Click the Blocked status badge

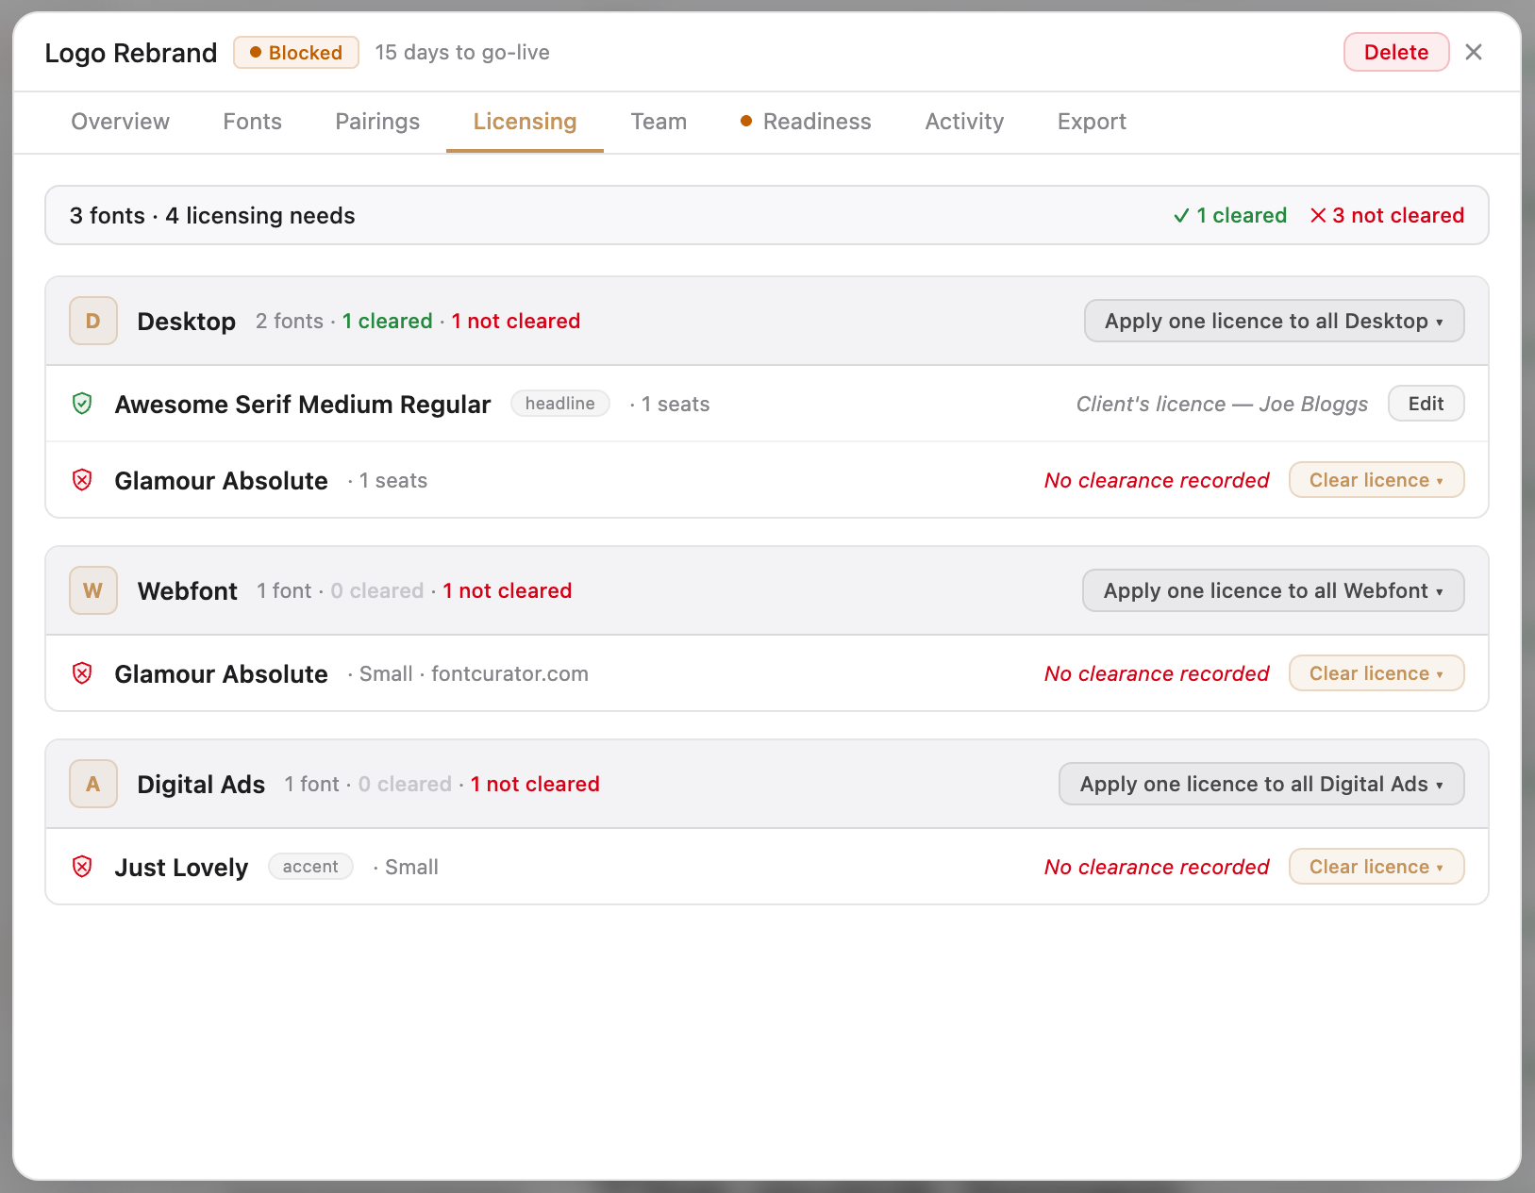pyautogui.click(x=296, y=52)
